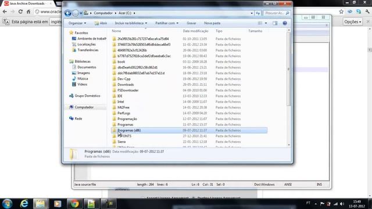Viewport: 372px width, 209px height.
Task: Open the Opções translate dropdown
Action: coord(353,22)
